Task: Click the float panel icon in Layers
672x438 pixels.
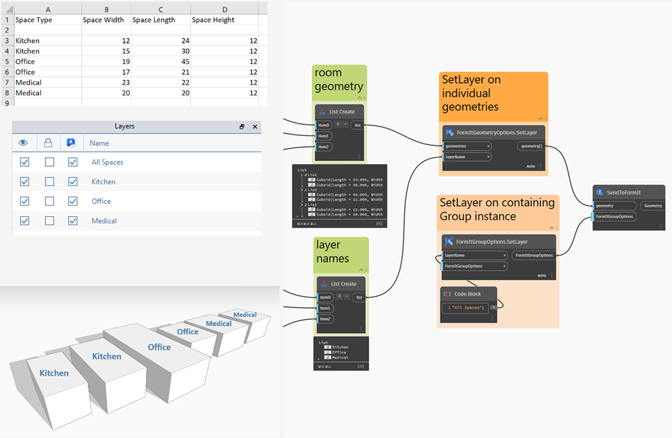Action: (x=242, y=127)
